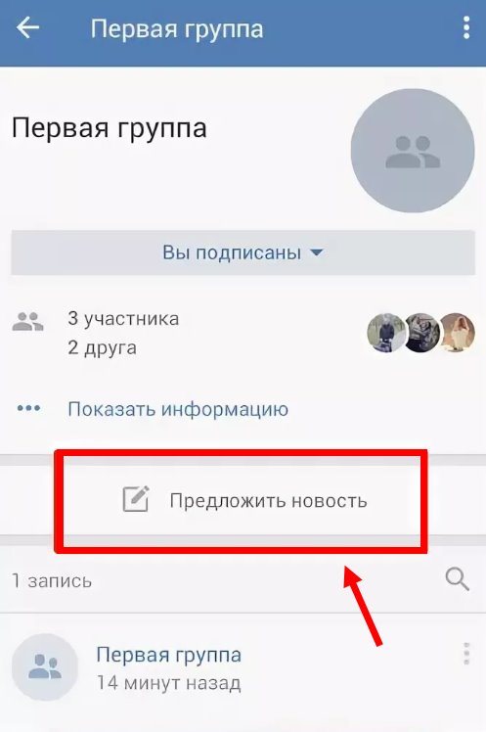Open wall search with magnifier icon
Screen dimensions: 486x732
[x=457, y=579]
